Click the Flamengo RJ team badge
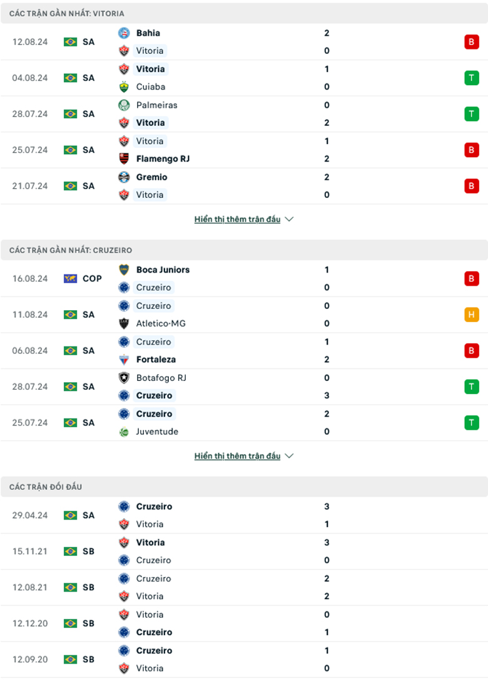The width and height of the screenshot is (488, 683). pos(125,159)
